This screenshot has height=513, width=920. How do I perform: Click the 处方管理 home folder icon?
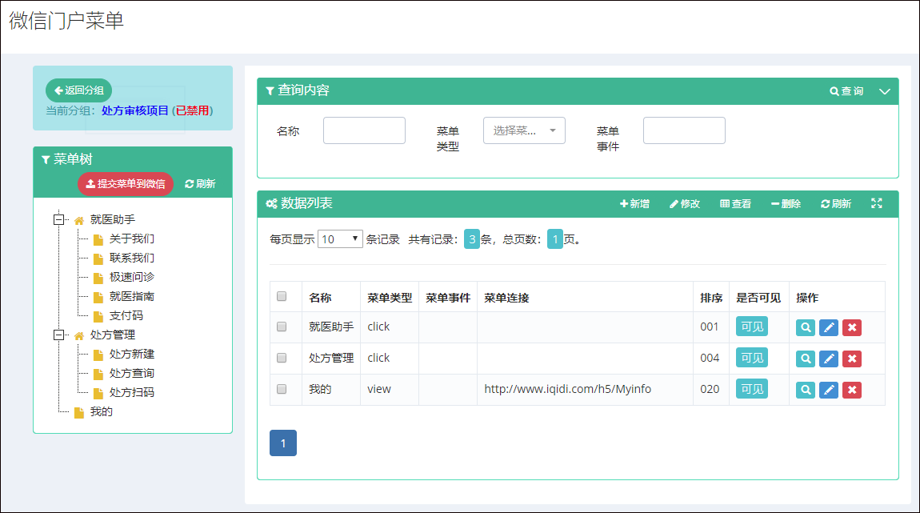79,336
